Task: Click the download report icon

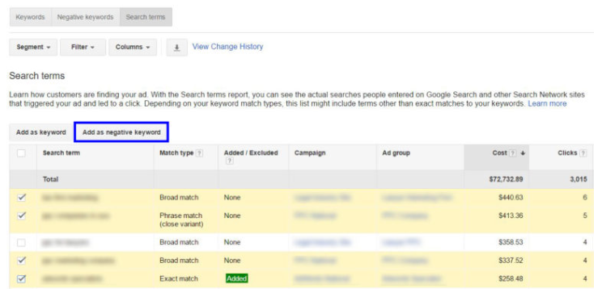Action: [177, 48]
